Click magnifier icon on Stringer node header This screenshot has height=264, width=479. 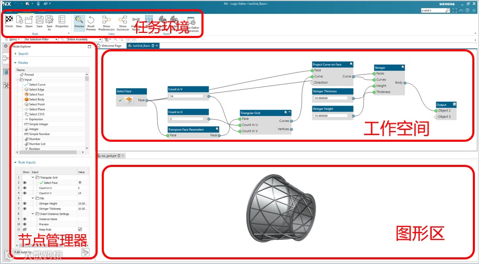pos(402,67)
